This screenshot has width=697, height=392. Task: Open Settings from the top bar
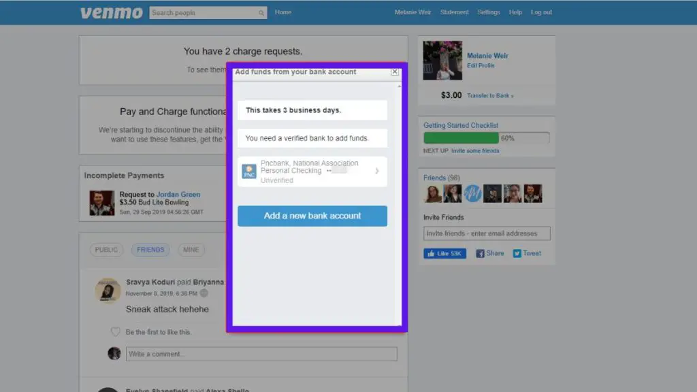coord(489,12)
